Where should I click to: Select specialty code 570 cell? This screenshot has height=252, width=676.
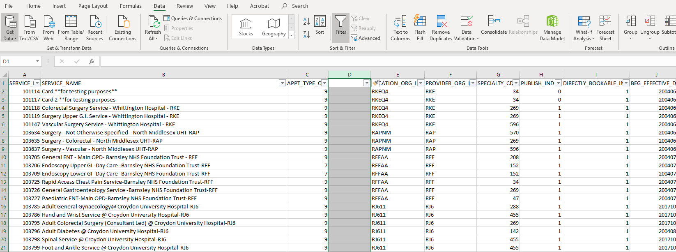pyautogui.click(x=498, y=132)
